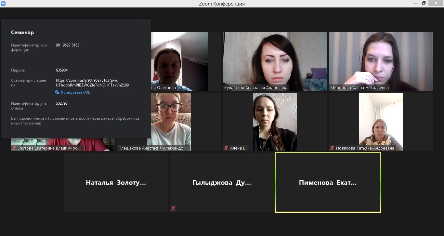Select the highlighted Пименова Екат... tile
This screenshot has height=236, width=444.
coord(328,182)
